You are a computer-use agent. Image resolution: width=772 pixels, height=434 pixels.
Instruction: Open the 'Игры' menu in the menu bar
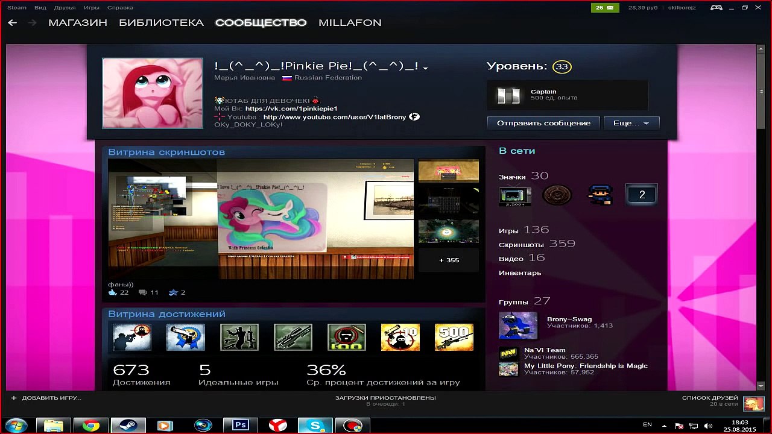pos(91,8)
